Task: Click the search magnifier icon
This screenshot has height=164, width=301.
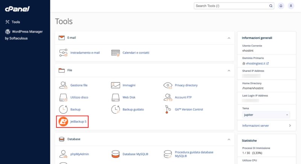Action: click(271, 6)
